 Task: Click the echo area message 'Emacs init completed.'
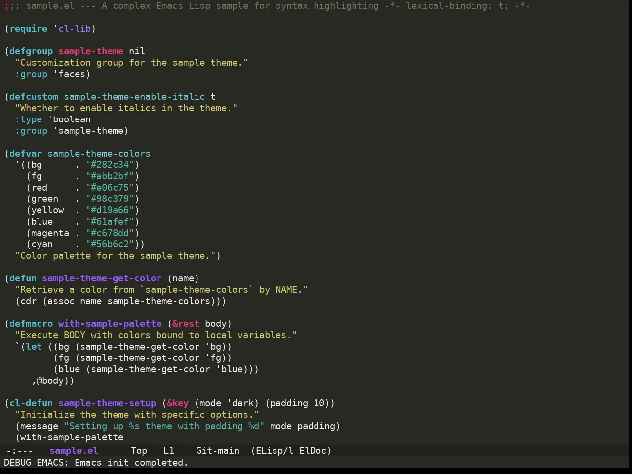click(x=131, y=463)
